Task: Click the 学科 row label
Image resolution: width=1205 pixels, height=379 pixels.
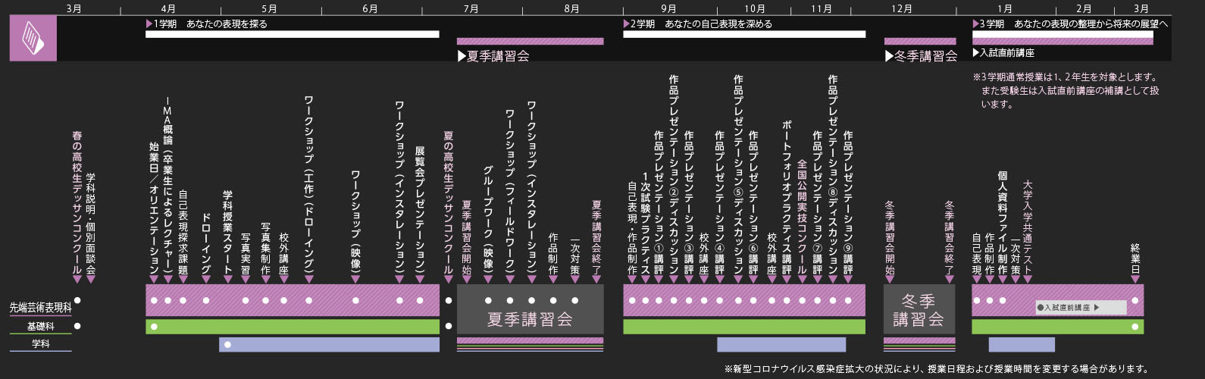Action: (40, 344)
